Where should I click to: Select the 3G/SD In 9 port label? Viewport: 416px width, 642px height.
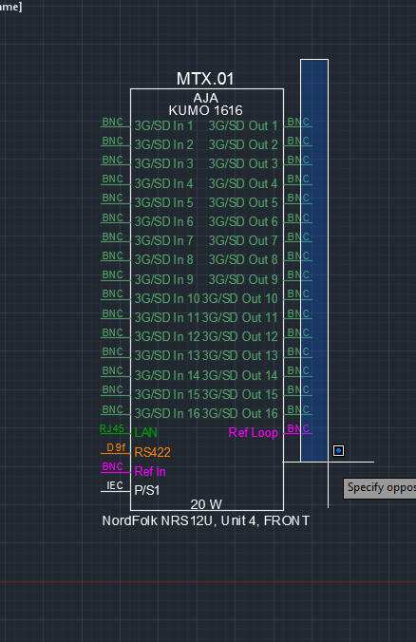[x=163, y=279]
